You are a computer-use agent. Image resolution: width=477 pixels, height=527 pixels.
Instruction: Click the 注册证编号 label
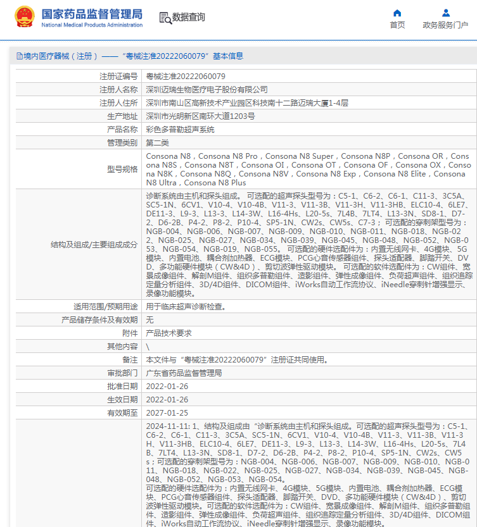[118, 77]
